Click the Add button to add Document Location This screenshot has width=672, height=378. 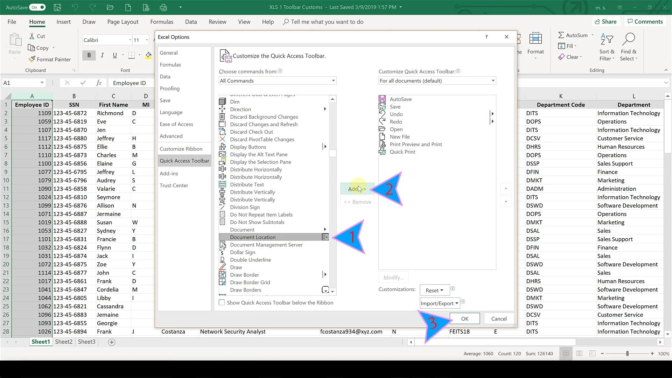pos(357,188)
